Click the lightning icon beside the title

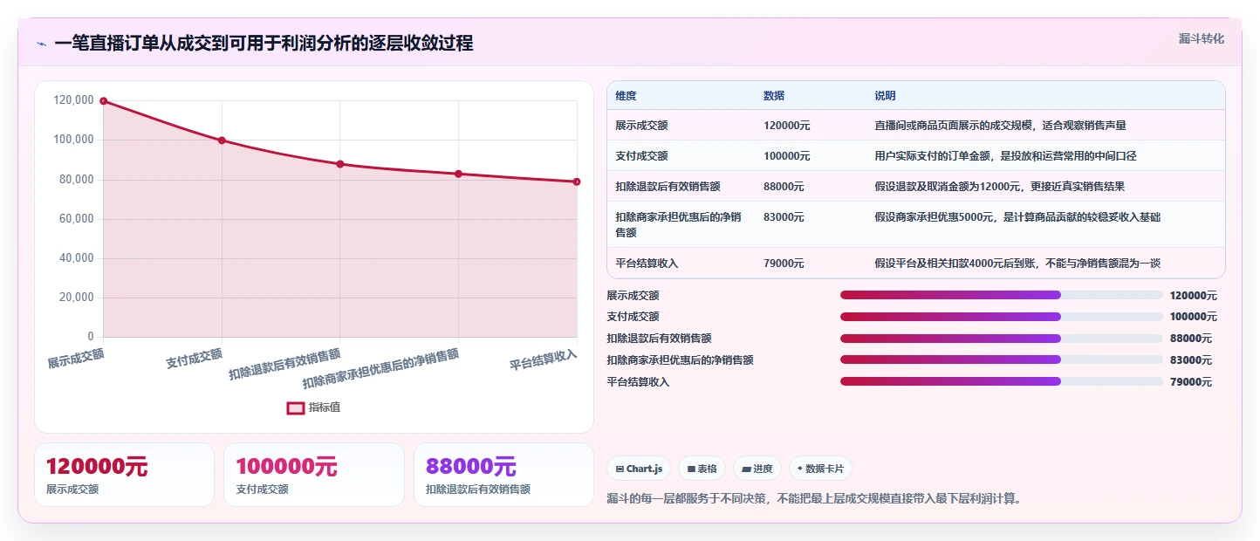41,44
